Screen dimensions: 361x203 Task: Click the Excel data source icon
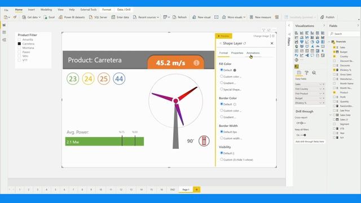tap(45, 17)
